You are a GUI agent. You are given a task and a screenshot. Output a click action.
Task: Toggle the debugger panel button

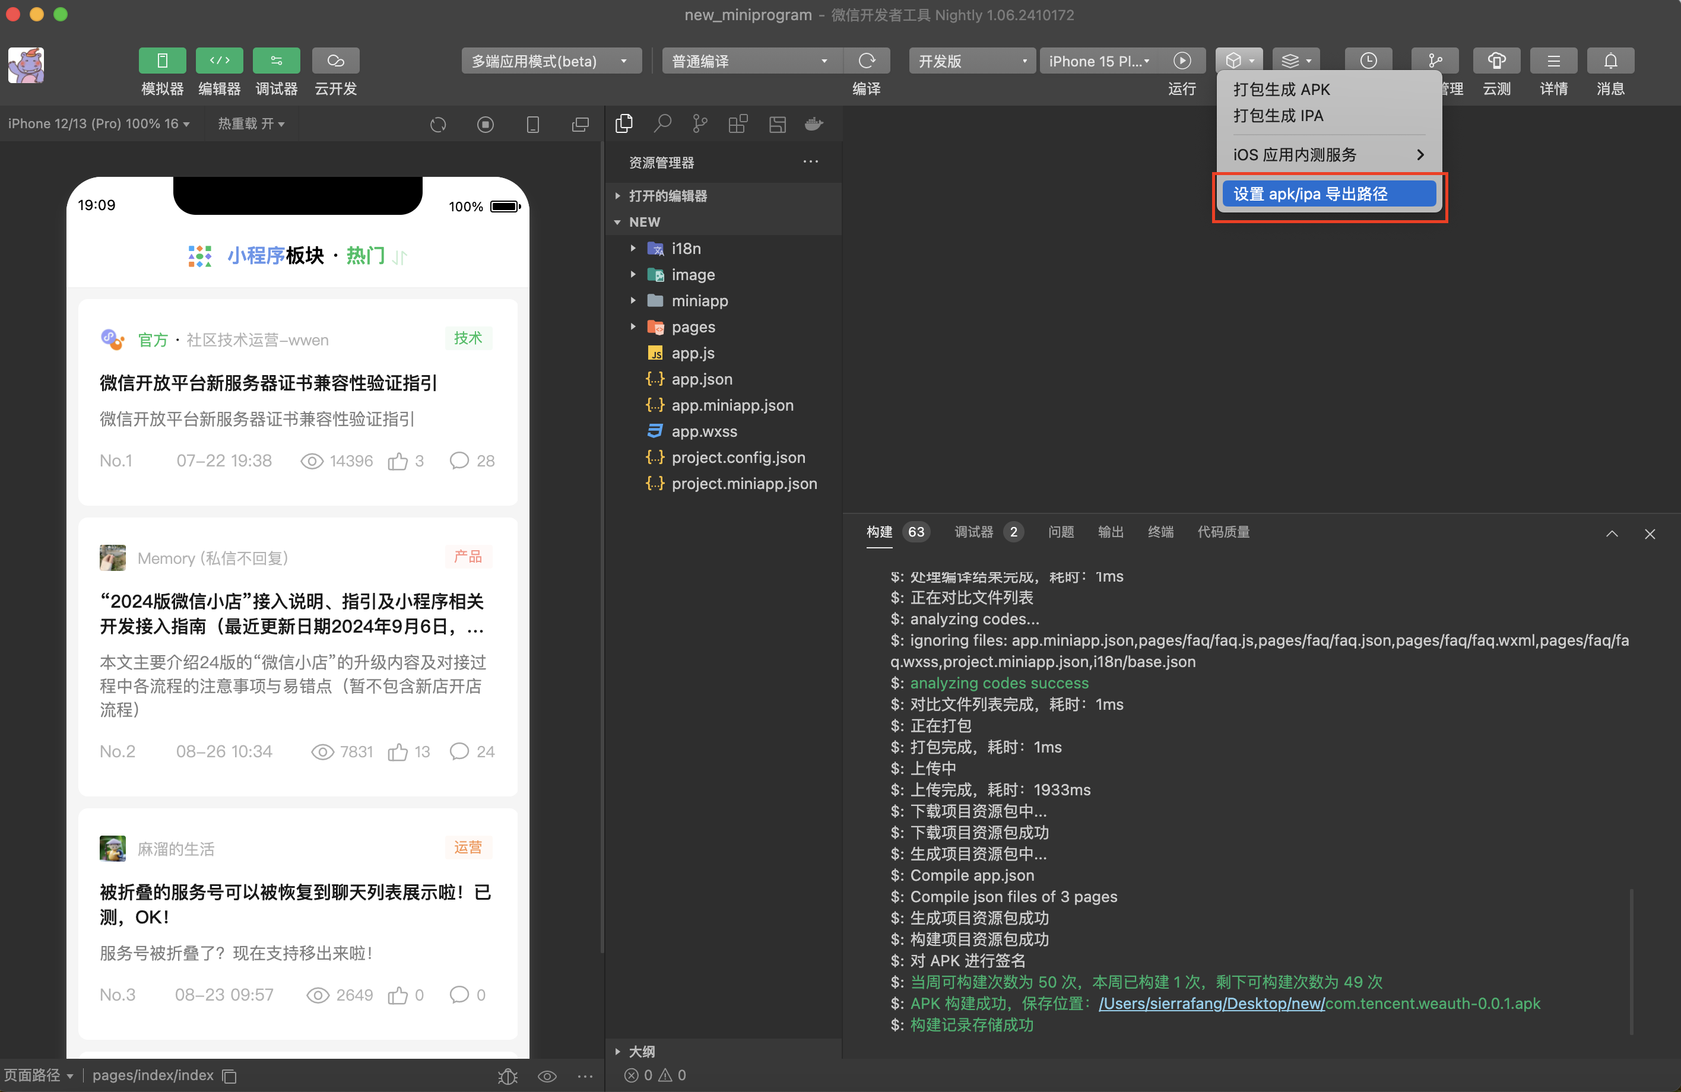[276, 61]
